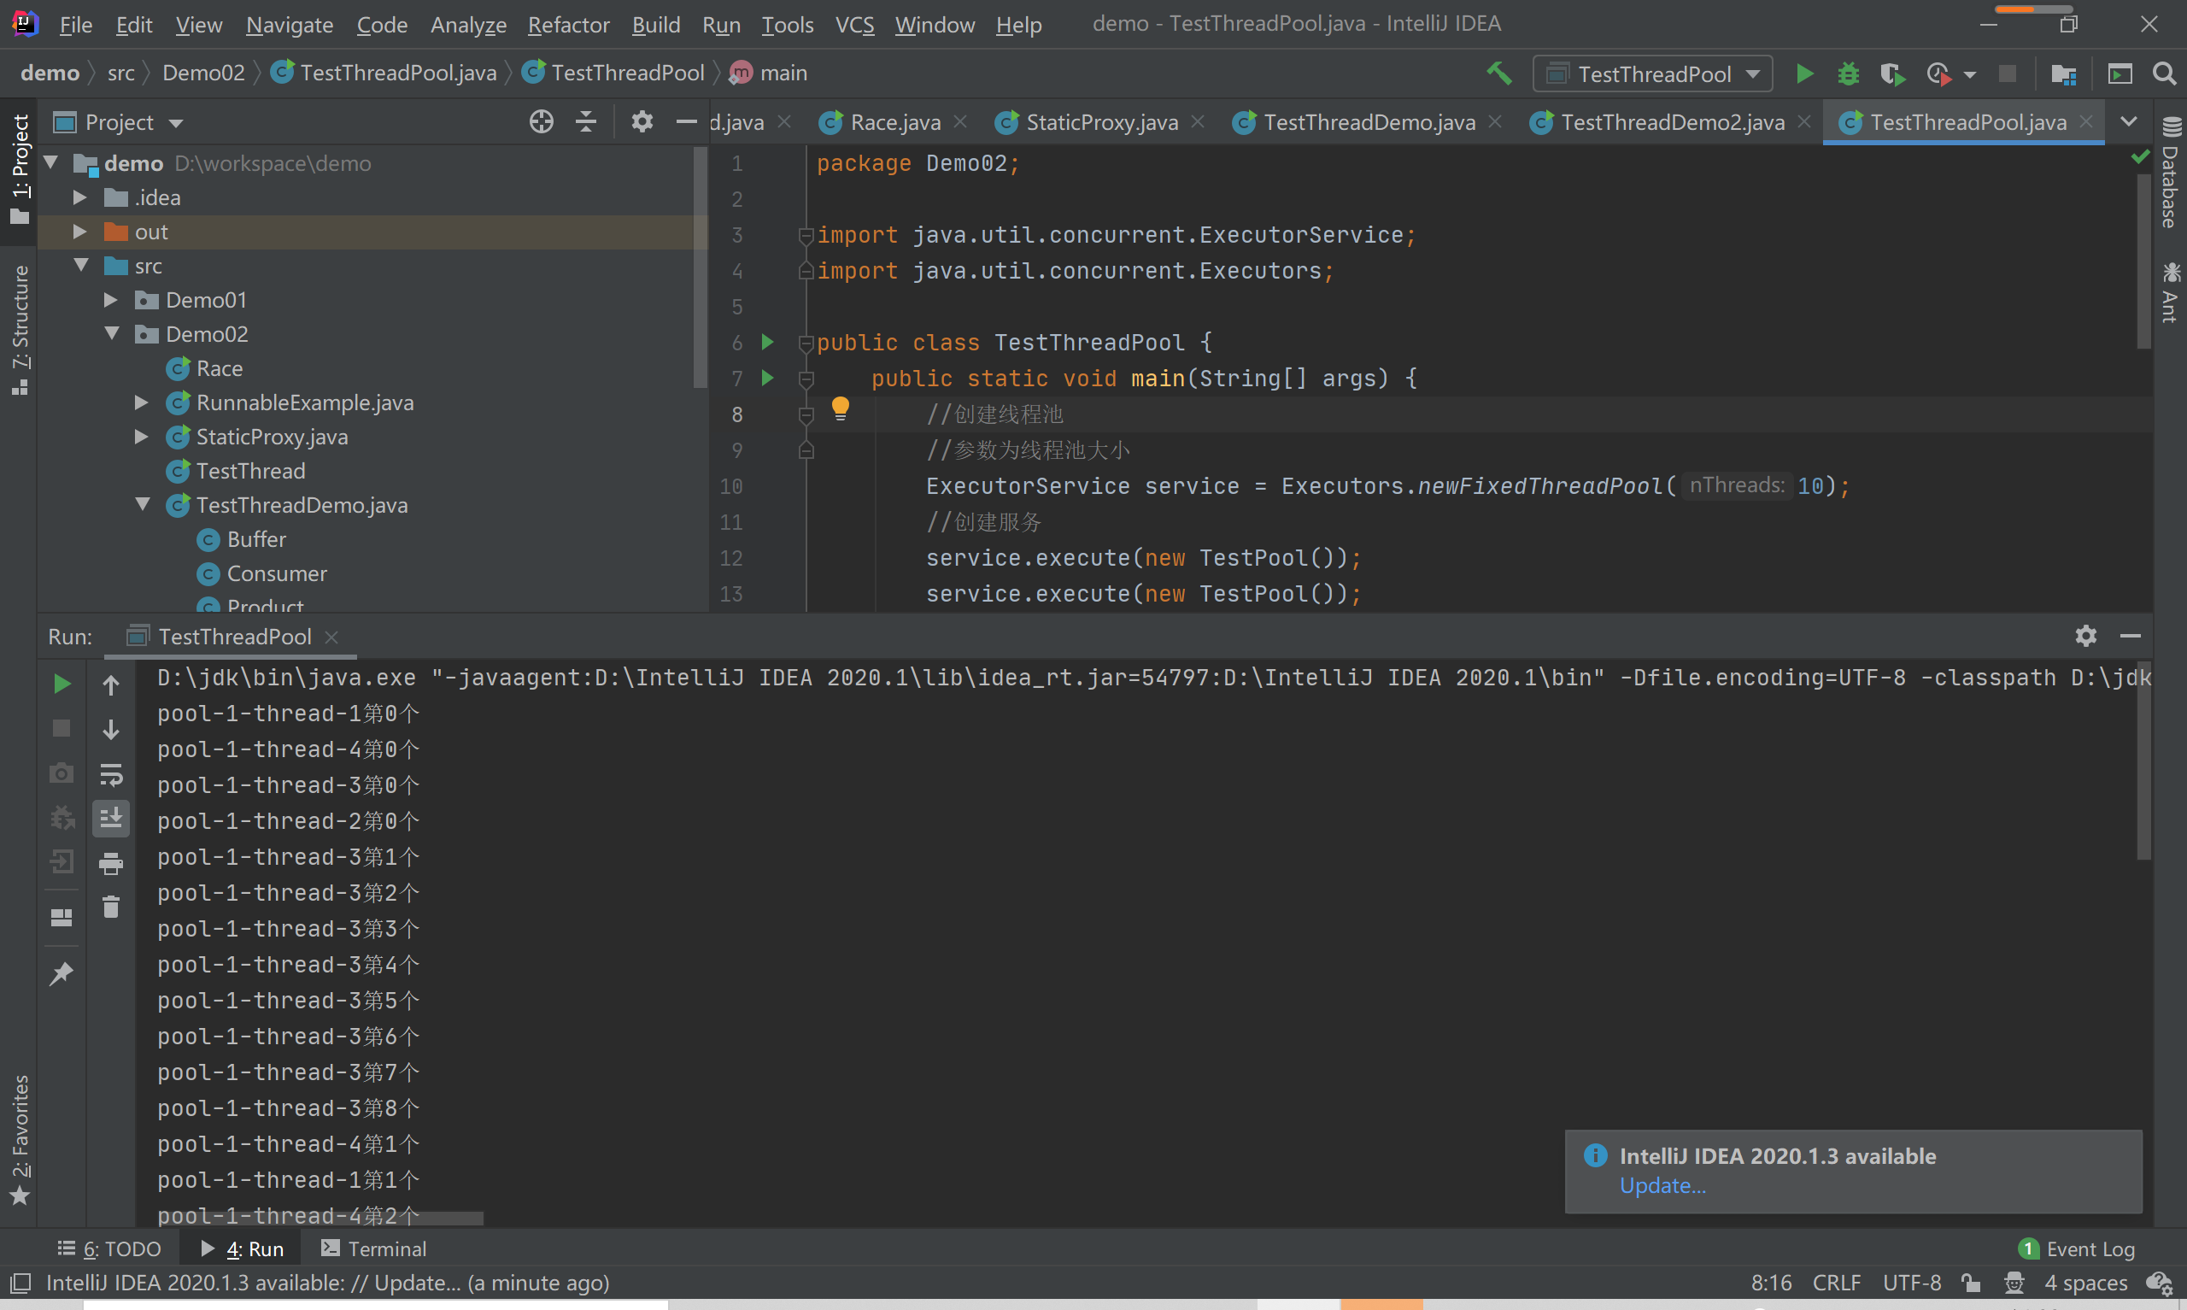Open the Database side panel
2187x1310 pixels.
[x=2170, y=172]
